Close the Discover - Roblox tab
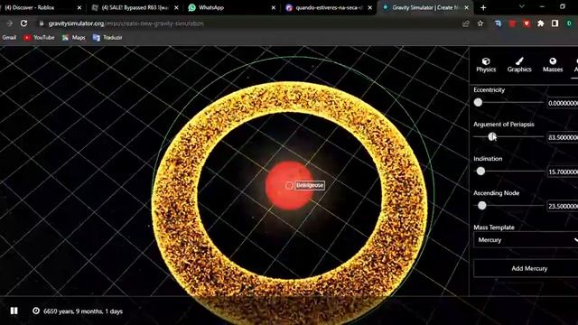 (79, 8)
